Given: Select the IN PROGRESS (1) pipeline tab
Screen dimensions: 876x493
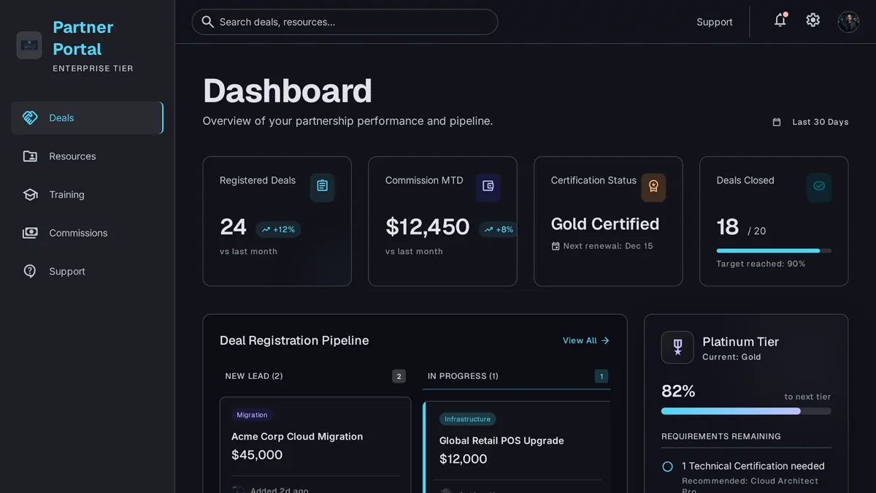Looking at the screenshot, I should coord(516,376).
